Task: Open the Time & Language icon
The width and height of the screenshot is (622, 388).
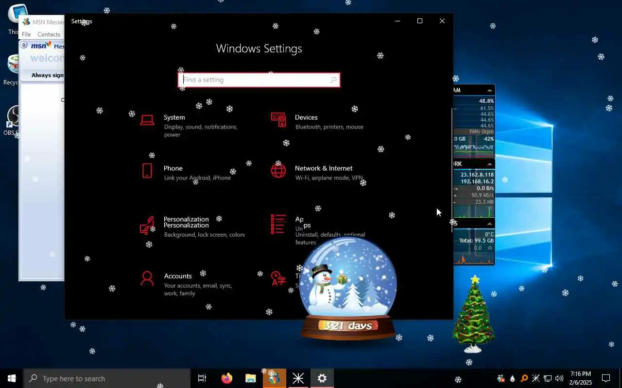Action: click(x=278, y=278)
